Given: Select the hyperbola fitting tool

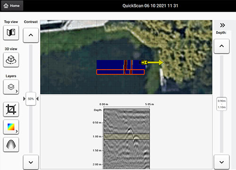Looking at the screenshot, I should 11,145.
